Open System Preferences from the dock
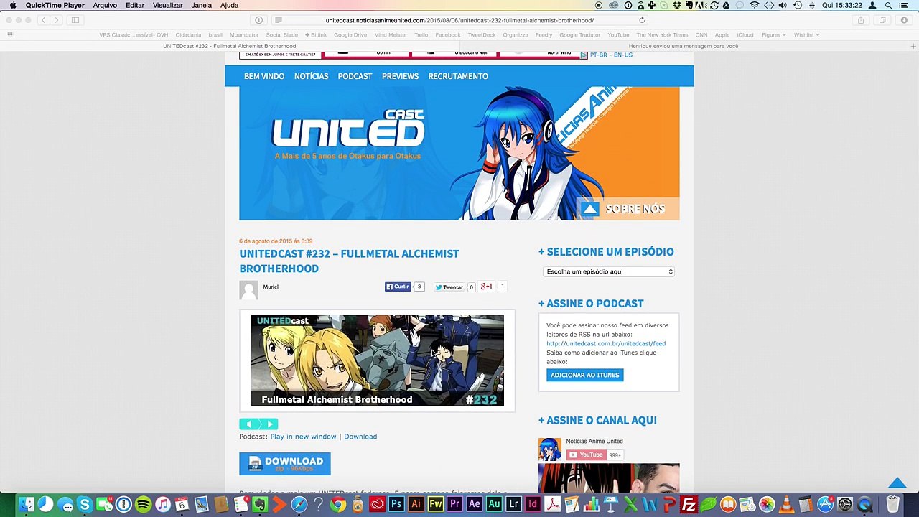Image resolution: width=919 pixels, height=517 pixels. click(845, 505)
